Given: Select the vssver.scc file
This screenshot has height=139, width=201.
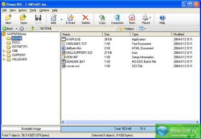Looking at the screenshot, I should 73,66.
